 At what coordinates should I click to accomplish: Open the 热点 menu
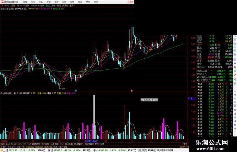pos(88,2)
